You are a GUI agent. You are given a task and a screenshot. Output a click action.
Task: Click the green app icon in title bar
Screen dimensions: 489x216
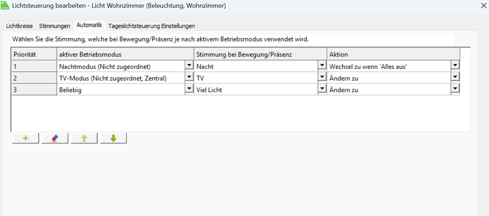[5, 6]
